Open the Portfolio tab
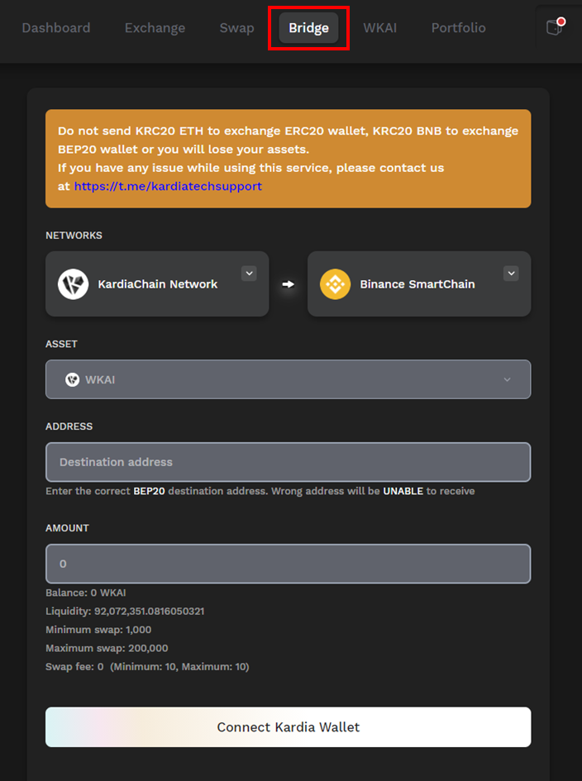 [459, 28]
